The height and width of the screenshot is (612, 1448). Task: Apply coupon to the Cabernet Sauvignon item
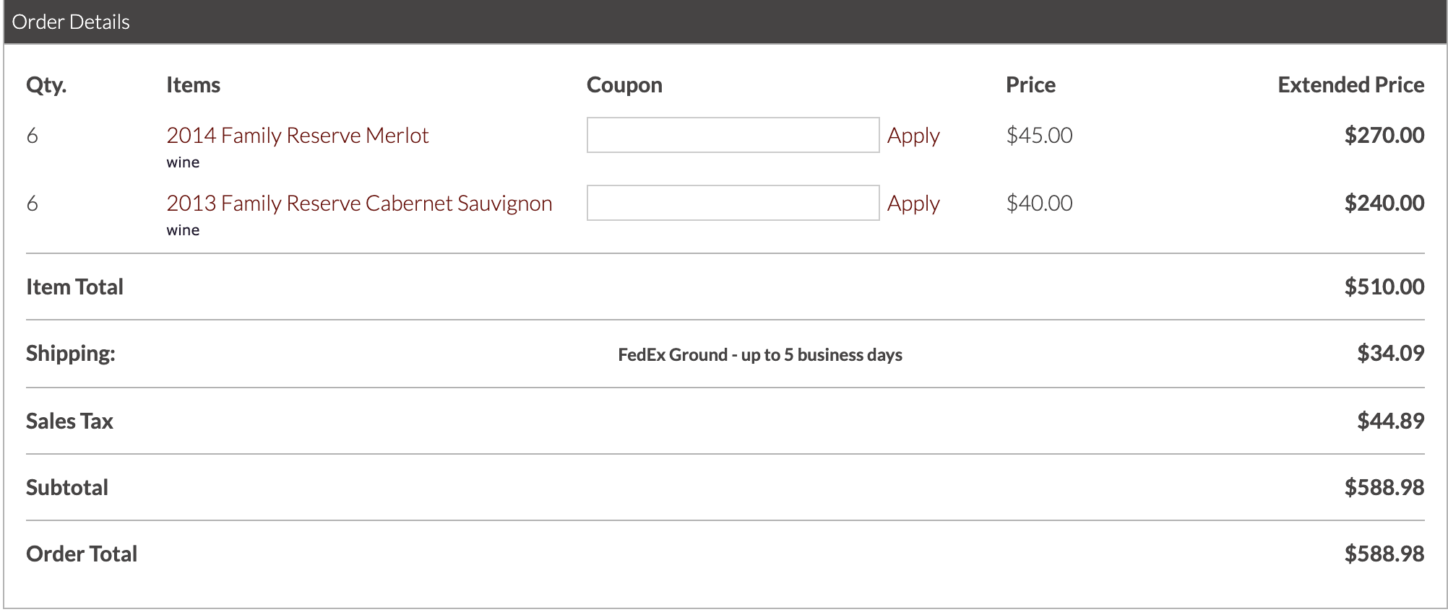click(x=913, y=204)
